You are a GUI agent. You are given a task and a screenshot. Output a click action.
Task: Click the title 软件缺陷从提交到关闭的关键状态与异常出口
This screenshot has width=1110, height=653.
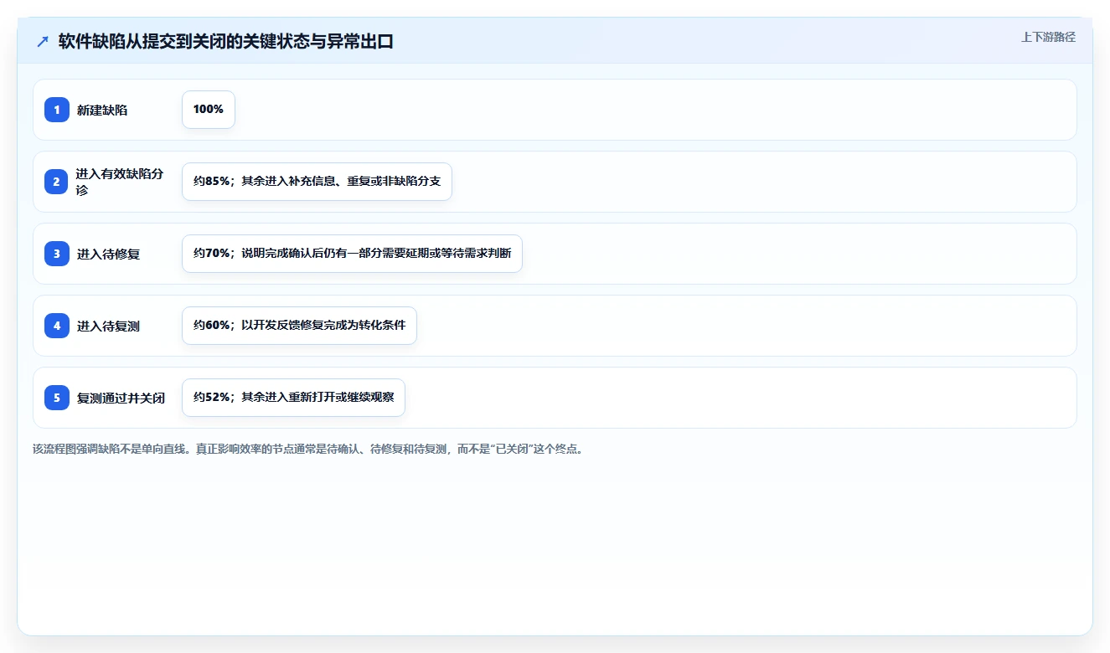(226, 42)
